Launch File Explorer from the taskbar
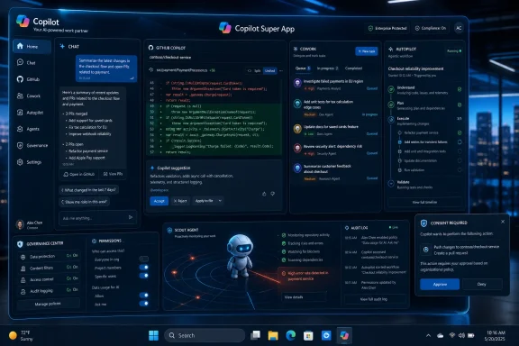519x346 pixels. coord(273,335)
